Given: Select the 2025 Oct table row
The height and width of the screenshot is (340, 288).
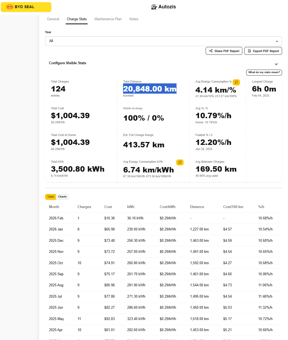Looking at the screenshot, I should 163,263.
